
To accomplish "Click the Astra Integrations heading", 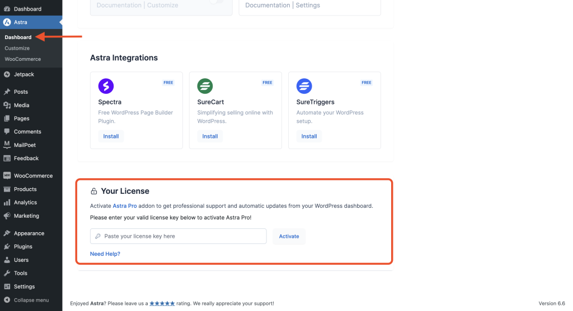I will point(124,58).
